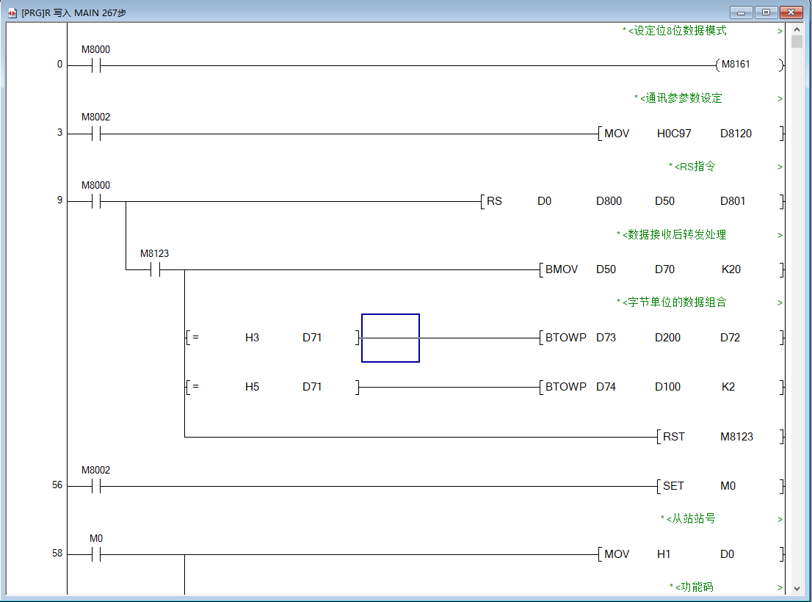Image resolution: width=812 pixels, height=602 pixels.
Task: Select the MOV H0C97 D8120 instruction
Action: point(690,134)
